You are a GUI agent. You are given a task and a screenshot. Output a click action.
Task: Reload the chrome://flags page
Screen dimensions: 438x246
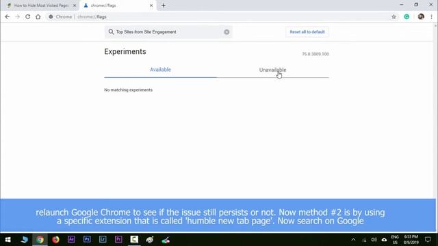[x=27, y=16]
